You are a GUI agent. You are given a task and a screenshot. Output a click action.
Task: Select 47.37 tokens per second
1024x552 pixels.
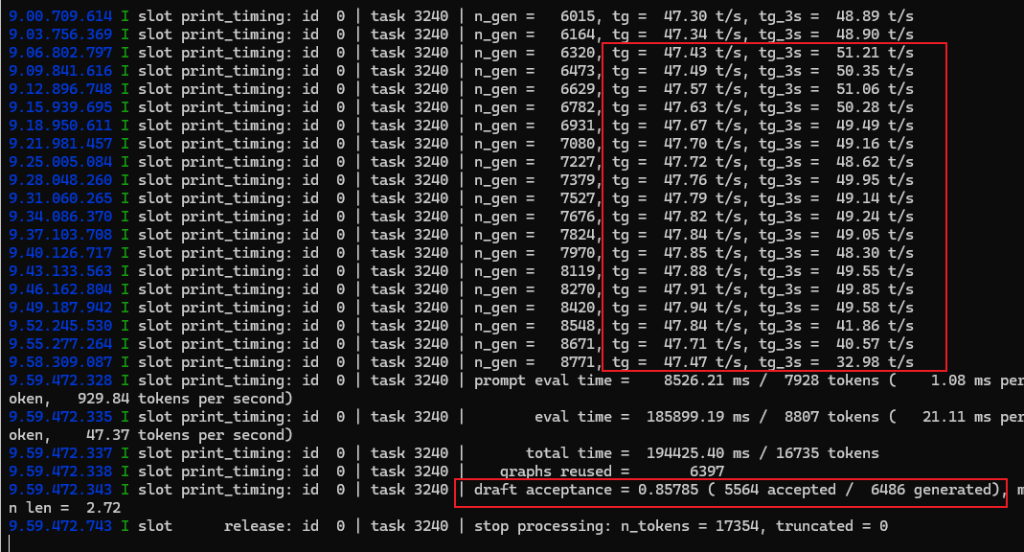tap(190, 435)
